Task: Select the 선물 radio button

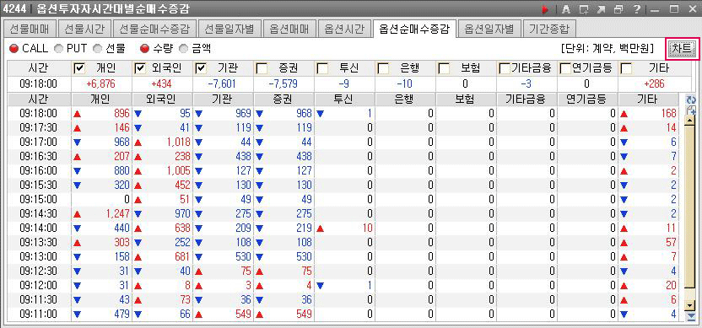Action: pyautogui.click(x=98, y=48)
